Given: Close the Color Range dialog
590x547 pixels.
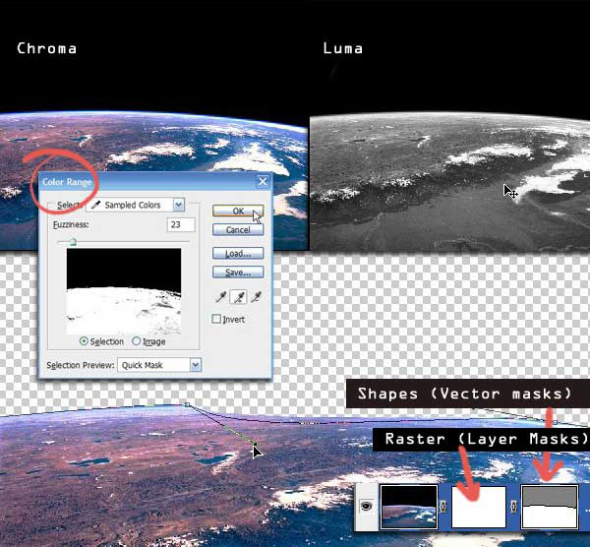Looking at the screenshot, I should (x=263, y=182).
